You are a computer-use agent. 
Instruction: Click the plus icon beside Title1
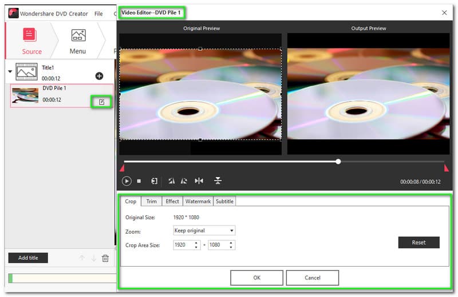point(99,76)
